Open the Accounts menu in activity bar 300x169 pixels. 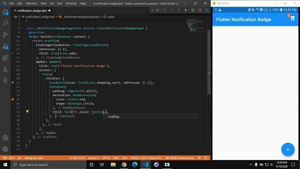click(x=5, y=138)
